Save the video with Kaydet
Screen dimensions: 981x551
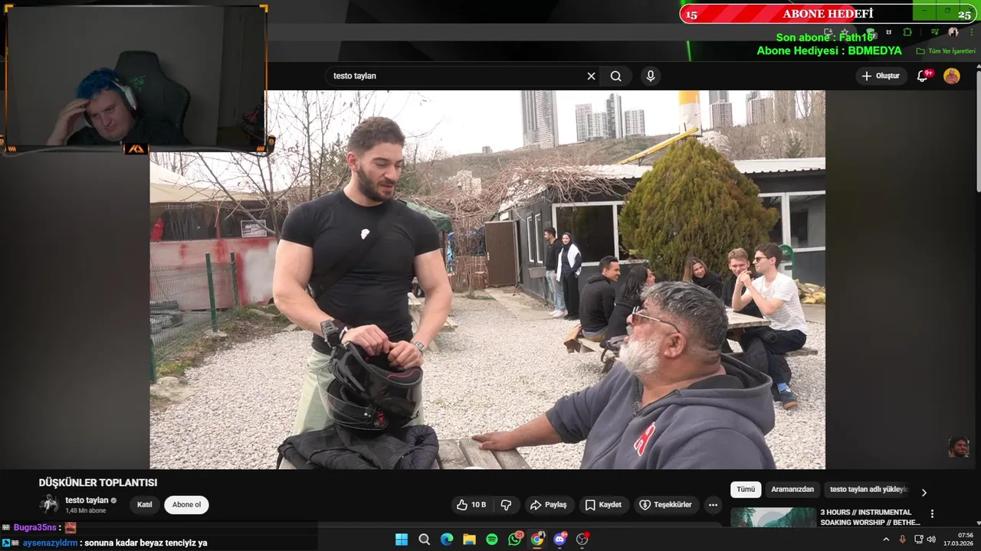(603, 505)
